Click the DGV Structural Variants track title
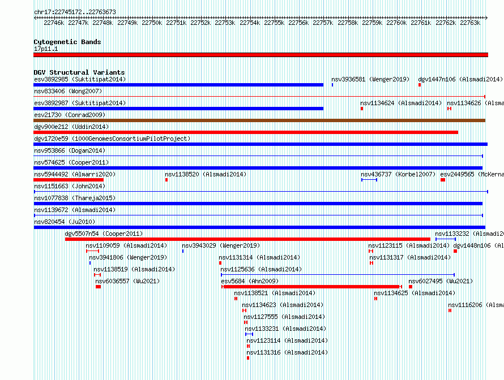 [x=79, y=72]
